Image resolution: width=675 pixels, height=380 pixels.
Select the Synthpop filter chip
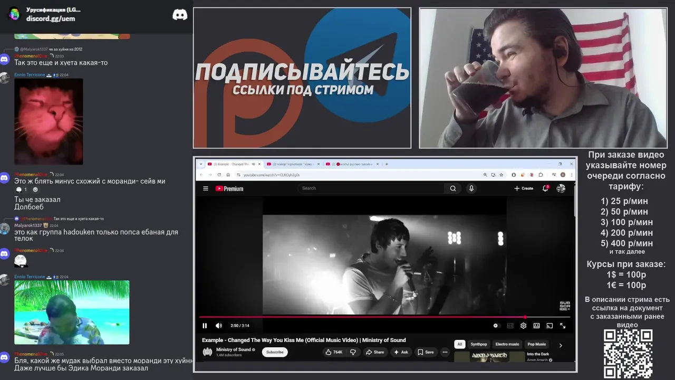tap(479, 344)
